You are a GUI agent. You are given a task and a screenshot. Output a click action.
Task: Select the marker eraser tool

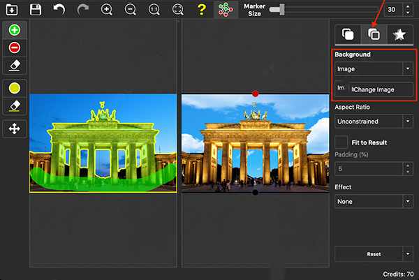15,66
